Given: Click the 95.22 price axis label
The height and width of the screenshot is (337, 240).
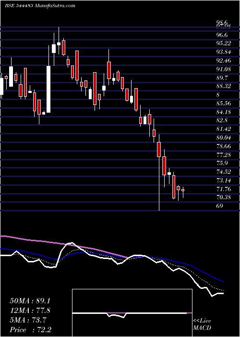Looking at the screenshot, I should click(224, 43).
